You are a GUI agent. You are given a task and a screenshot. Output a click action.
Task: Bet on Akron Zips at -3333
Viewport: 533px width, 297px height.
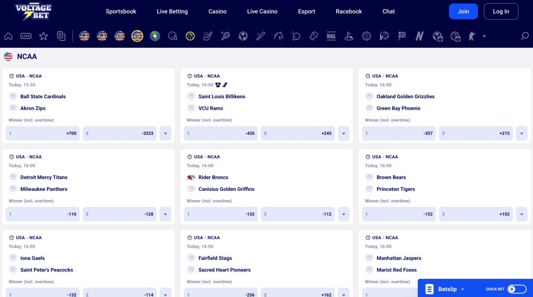[120, 134]
